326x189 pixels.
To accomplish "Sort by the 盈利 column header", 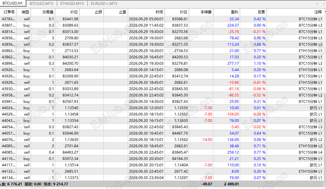I will coord(227,12).
